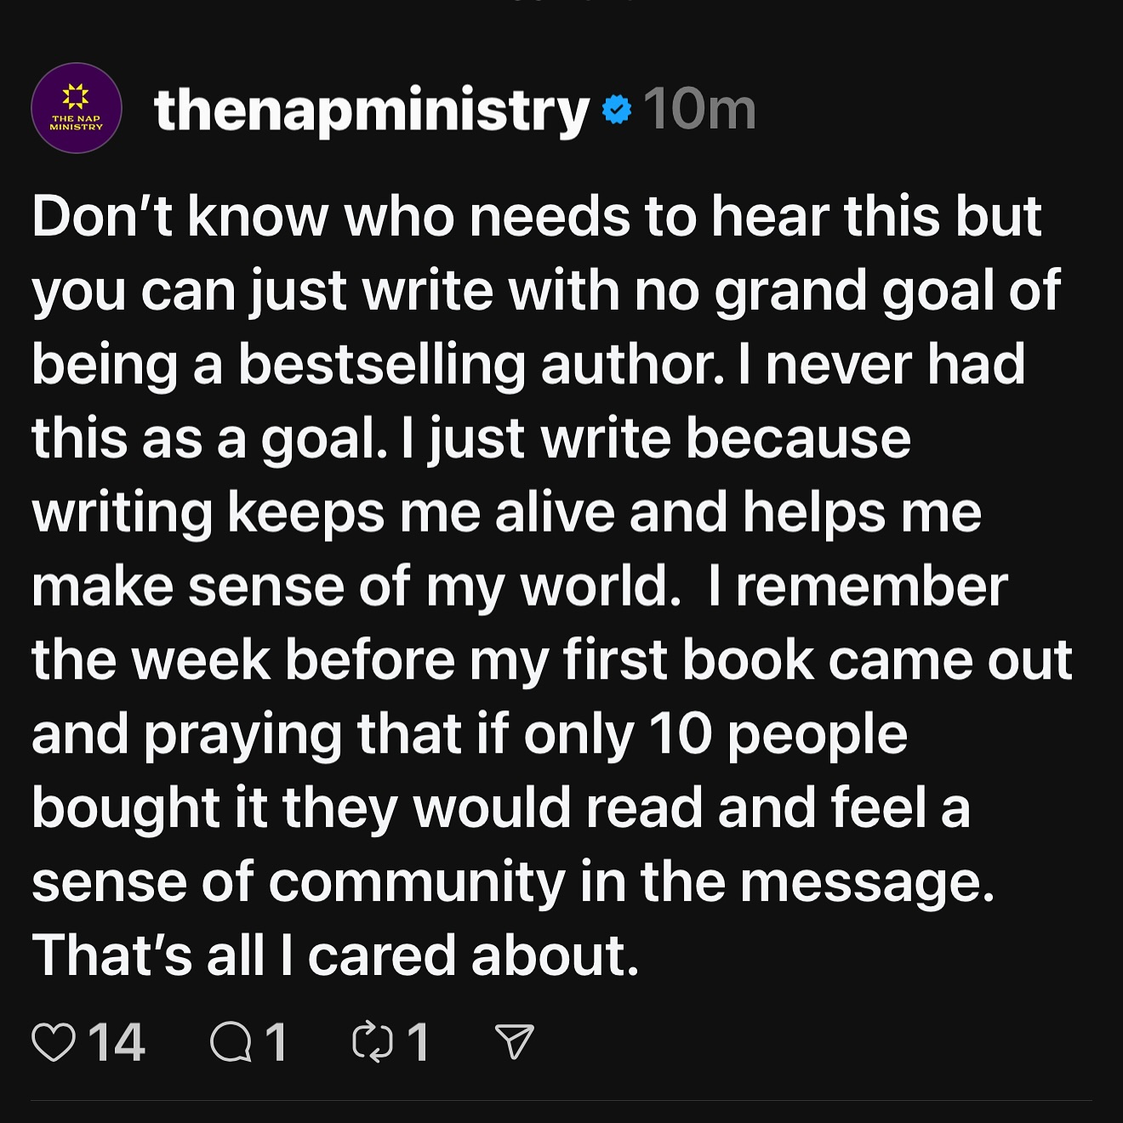Click the 10m timestamp
The width and height of the screenshot is (1123, 1123).
699,110
